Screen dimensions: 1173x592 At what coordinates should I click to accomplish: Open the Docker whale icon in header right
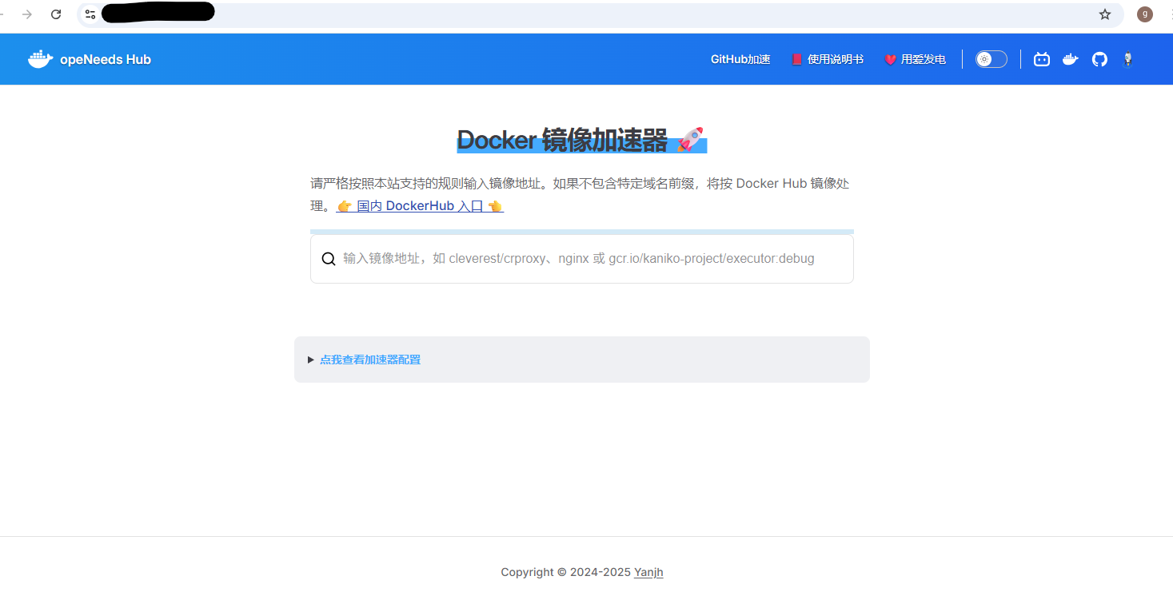pyautogui.click(x=1070, y=59)
